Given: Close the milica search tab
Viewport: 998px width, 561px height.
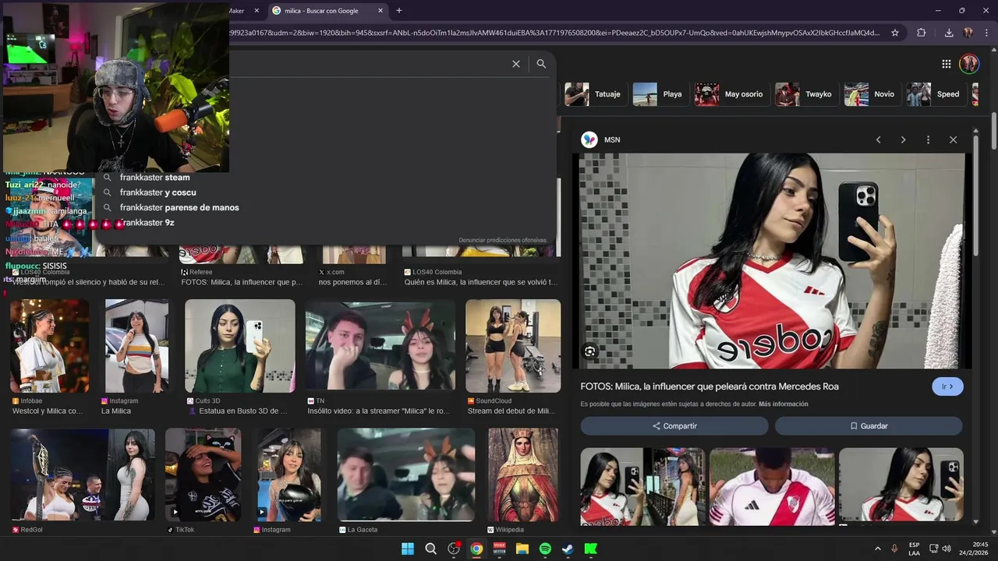Looking at the screenshot, I should pyautogui.click(x=380, y=11).
